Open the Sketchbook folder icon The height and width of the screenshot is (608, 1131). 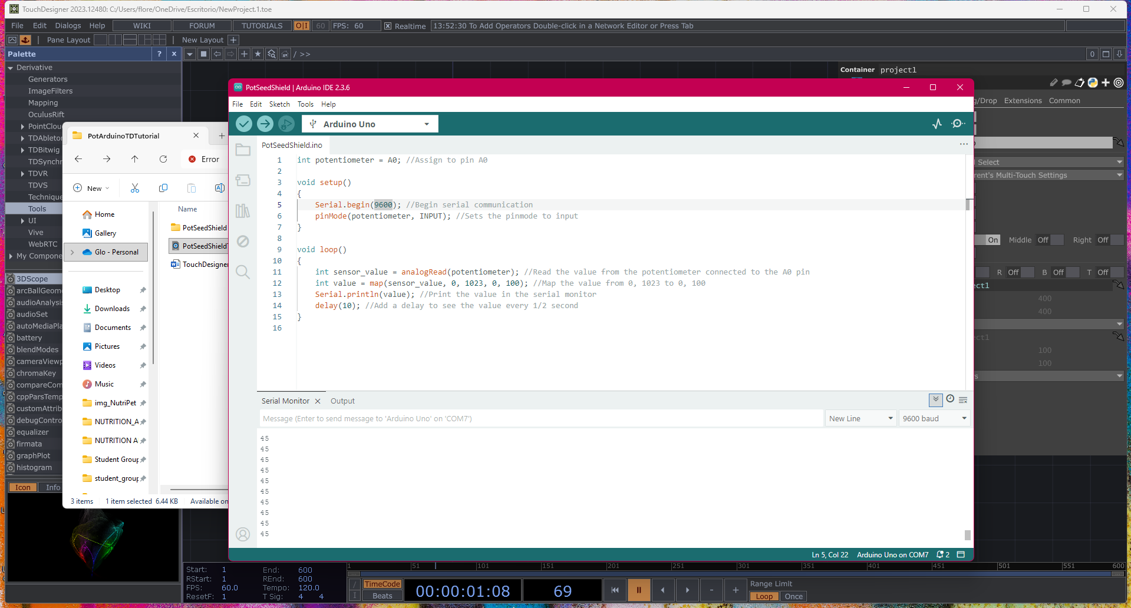pyautogui.click(x=243, y=150)
